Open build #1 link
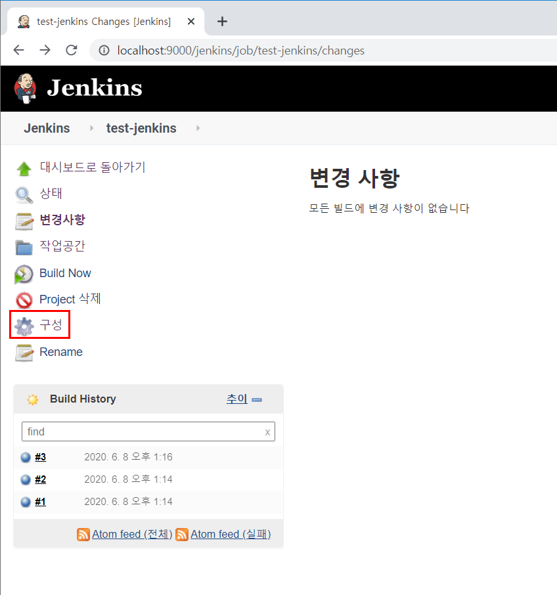557x595 pixels. (41, 502)
